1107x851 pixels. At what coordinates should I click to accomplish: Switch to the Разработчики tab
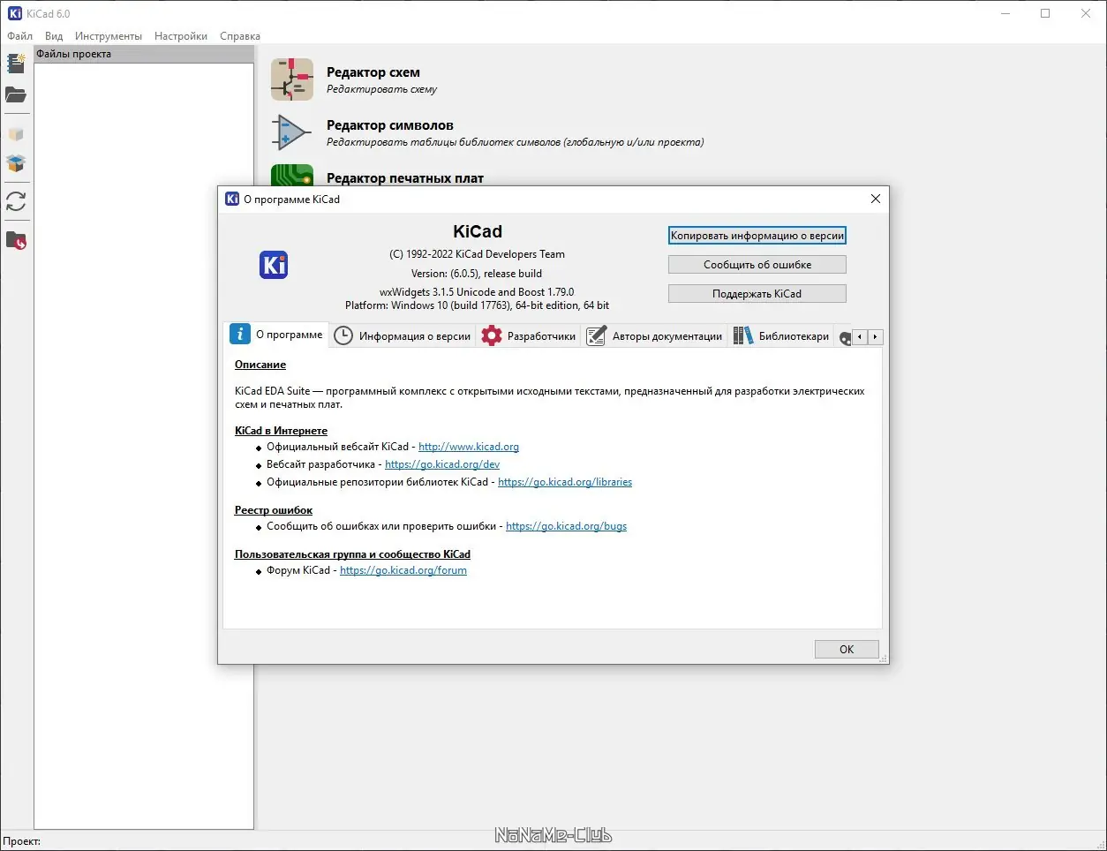coord(529,336)
